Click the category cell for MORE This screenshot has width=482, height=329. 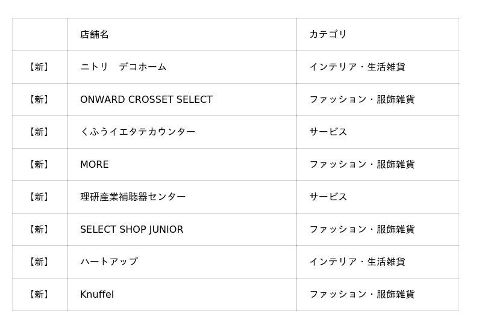point(361,164)
